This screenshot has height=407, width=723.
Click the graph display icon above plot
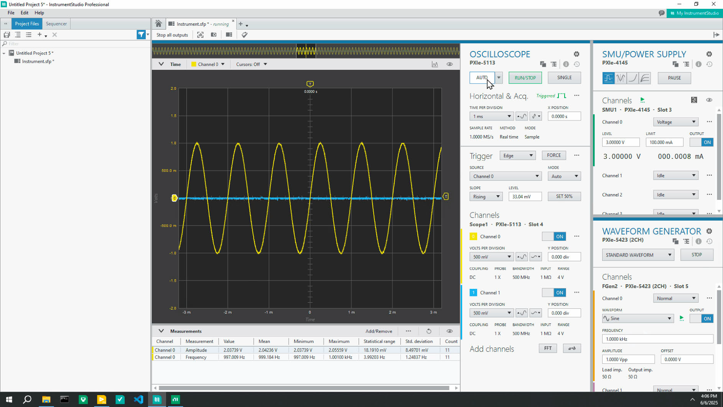(x=435, y=64)
